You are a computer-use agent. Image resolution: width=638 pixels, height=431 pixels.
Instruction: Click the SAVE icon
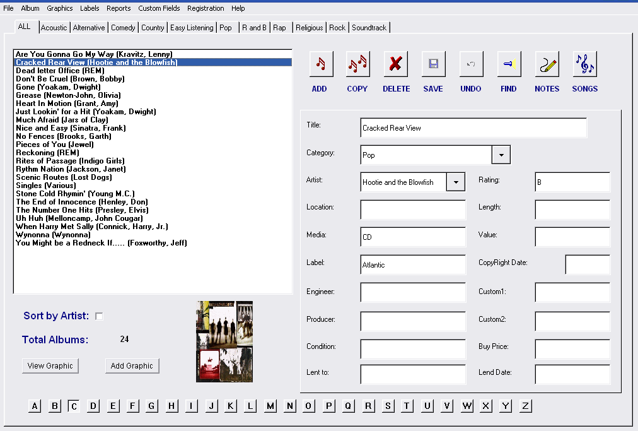[433, 63]
